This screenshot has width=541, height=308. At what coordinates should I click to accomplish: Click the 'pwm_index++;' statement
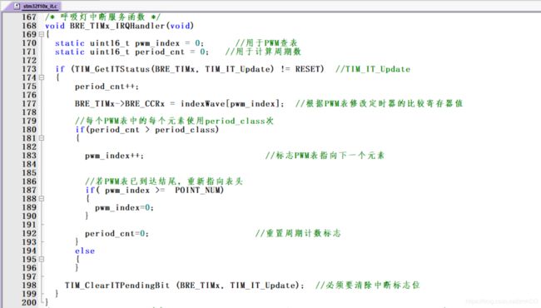coord(114,156)
